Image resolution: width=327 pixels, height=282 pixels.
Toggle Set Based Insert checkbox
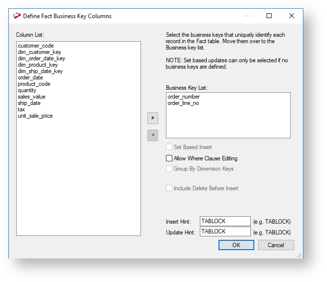click(169, 147)
